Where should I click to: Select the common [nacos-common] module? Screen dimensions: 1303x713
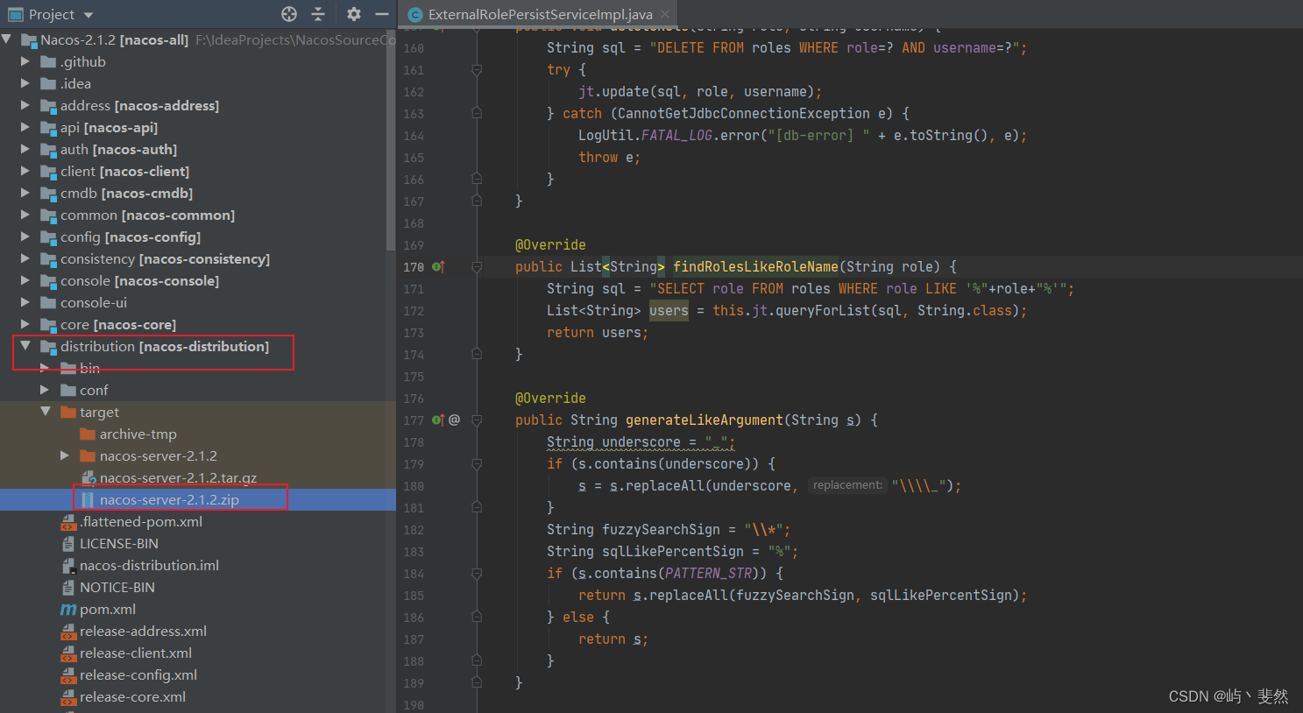point(147,215)
